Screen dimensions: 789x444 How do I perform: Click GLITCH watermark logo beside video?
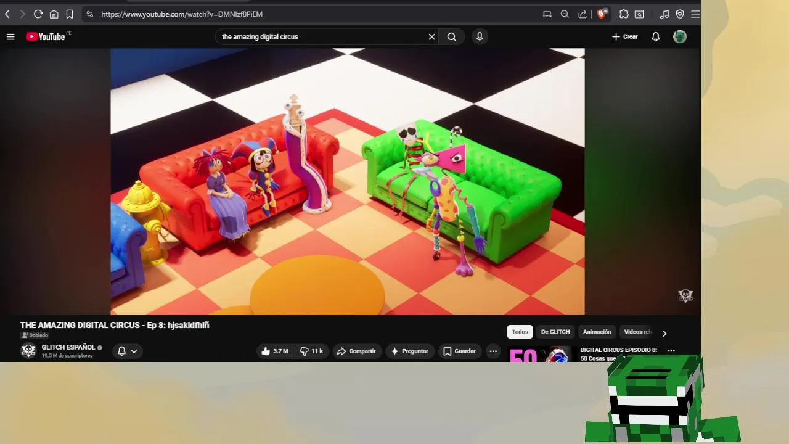tap(685, 295)
